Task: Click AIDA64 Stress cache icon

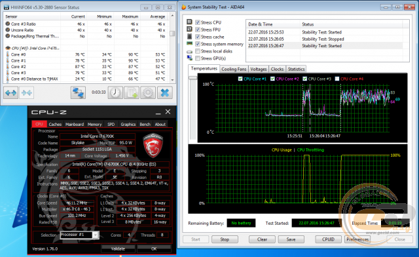Action: [189, 36]
